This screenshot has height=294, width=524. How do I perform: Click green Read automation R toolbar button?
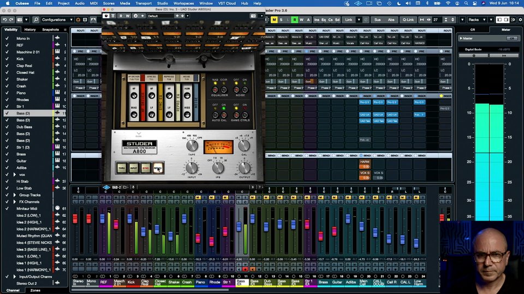pos(295,20)
